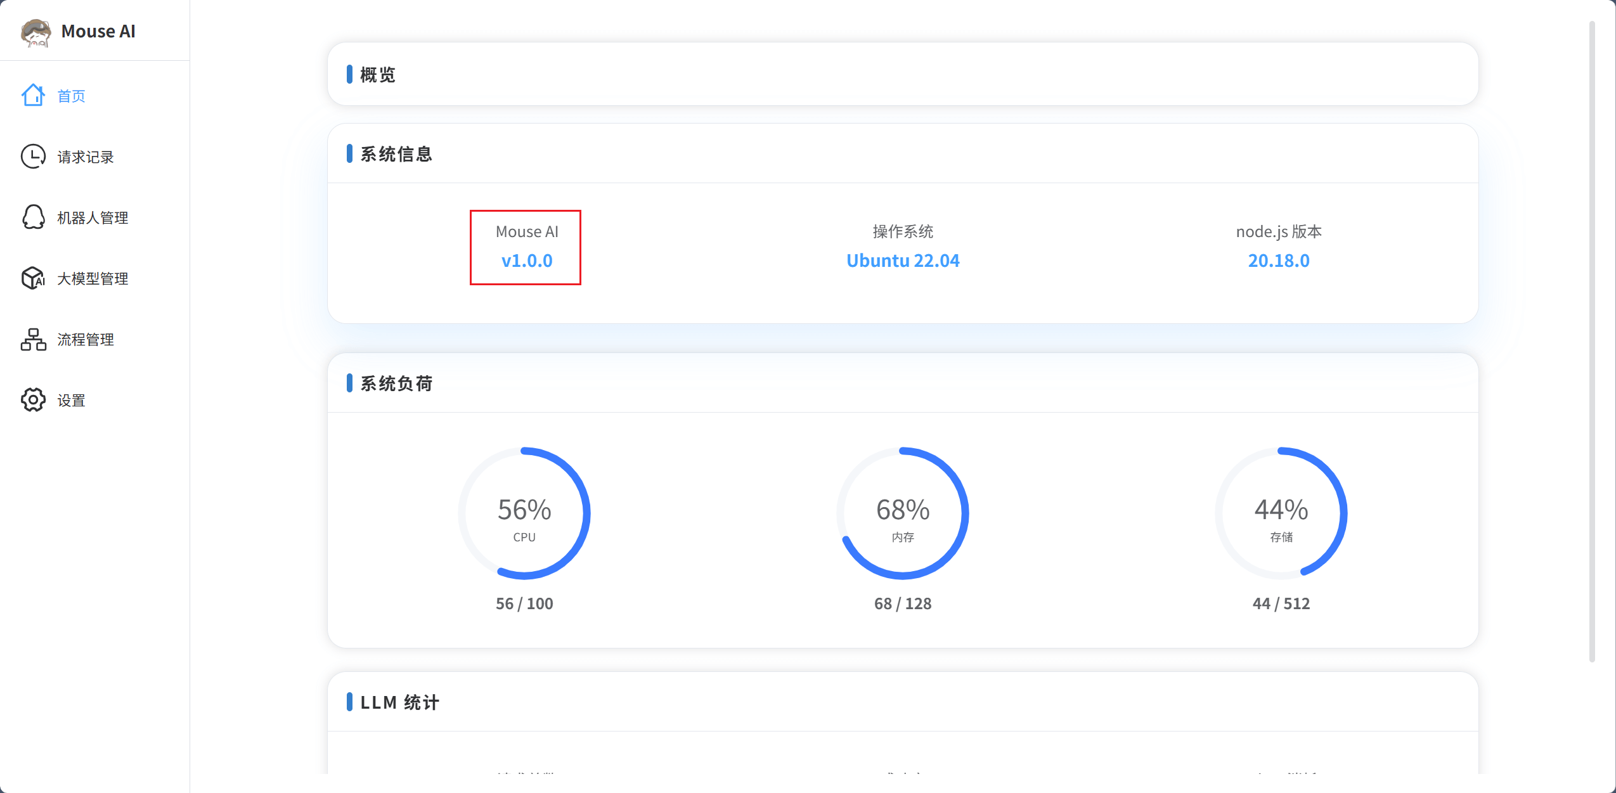1616x793 pixels.
Task: Click the v1.0.0 version number
Action: [x=526, y=261]
